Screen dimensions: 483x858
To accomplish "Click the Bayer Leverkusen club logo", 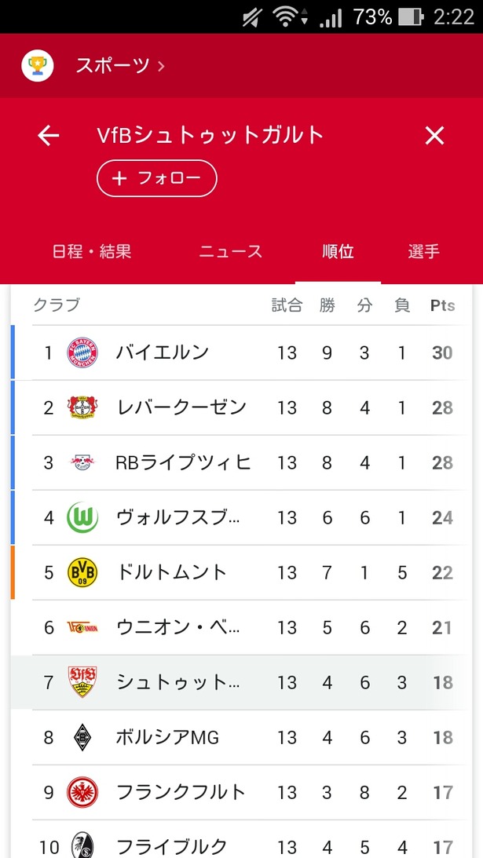I will click(x=82, y=407).
